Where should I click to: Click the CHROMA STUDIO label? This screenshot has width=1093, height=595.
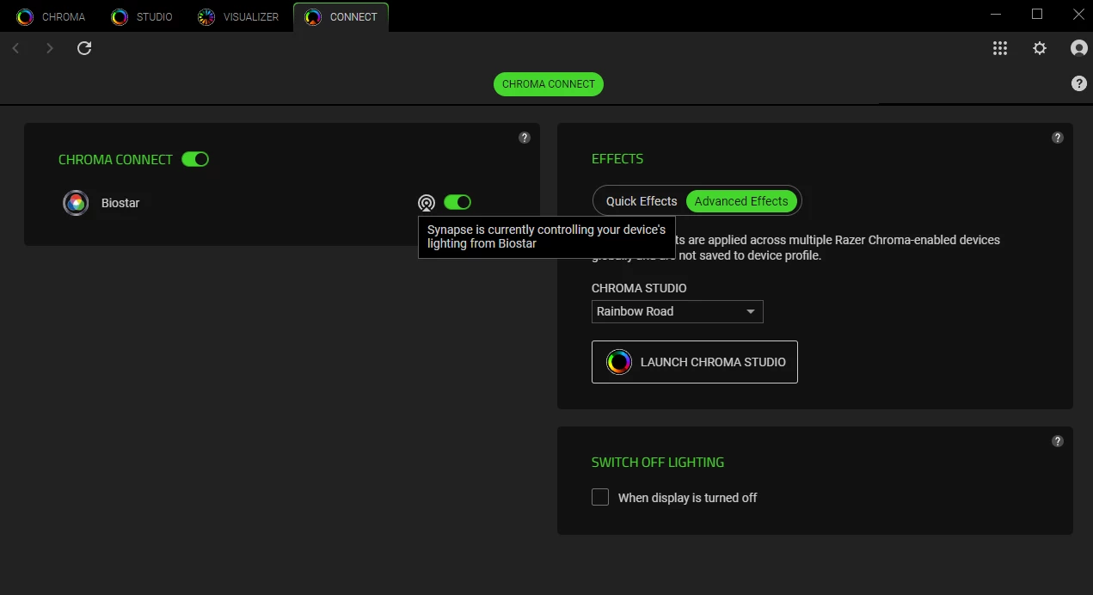tap(639, 288)
